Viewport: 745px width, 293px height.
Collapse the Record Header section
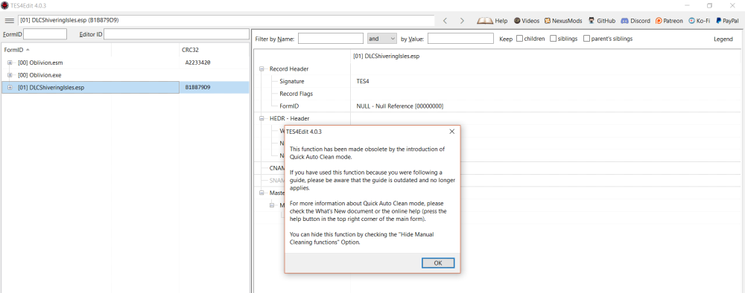tap(261, 68)
